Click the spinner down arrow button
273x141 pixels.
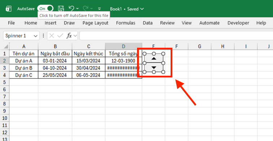click(x=154, y=67)
